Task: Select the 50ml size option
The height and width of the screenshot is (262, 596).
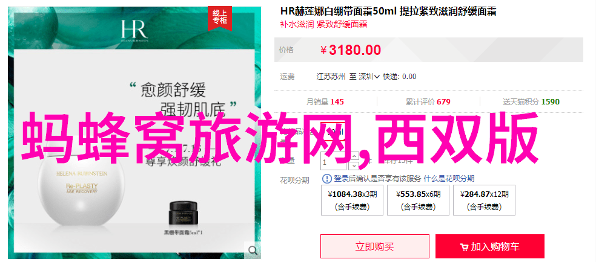Action: tap(334, 132)
